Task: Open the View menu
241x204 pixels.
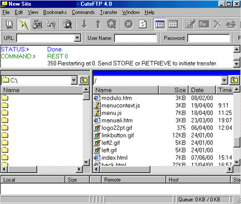Action: click(33, 12)
